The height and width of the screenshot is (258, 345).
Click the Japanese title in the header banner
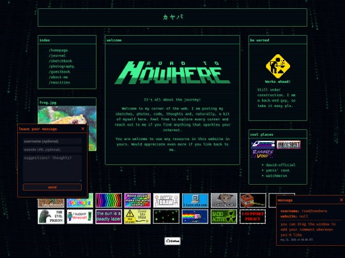[x=172, y=17]
